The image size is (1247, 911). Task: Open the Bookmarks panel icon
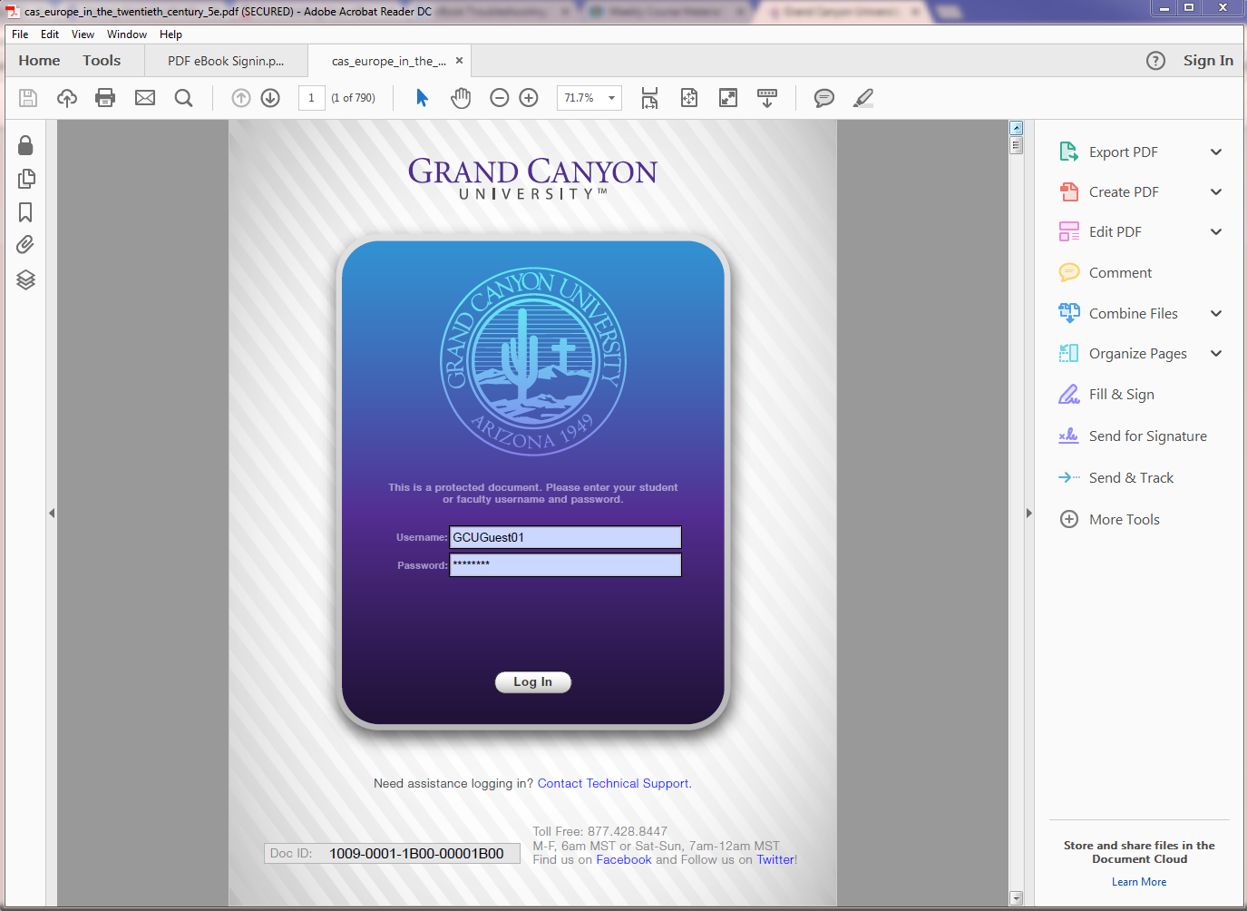coord(25,212)
